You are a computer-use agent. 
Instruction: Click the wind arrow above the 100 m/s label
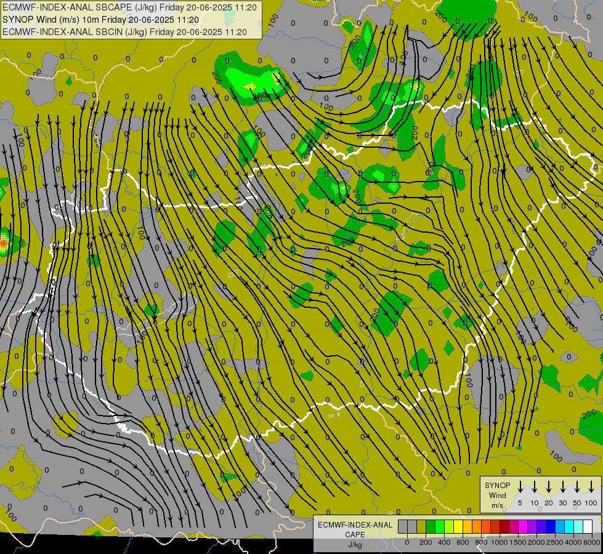tap(591, 487)
